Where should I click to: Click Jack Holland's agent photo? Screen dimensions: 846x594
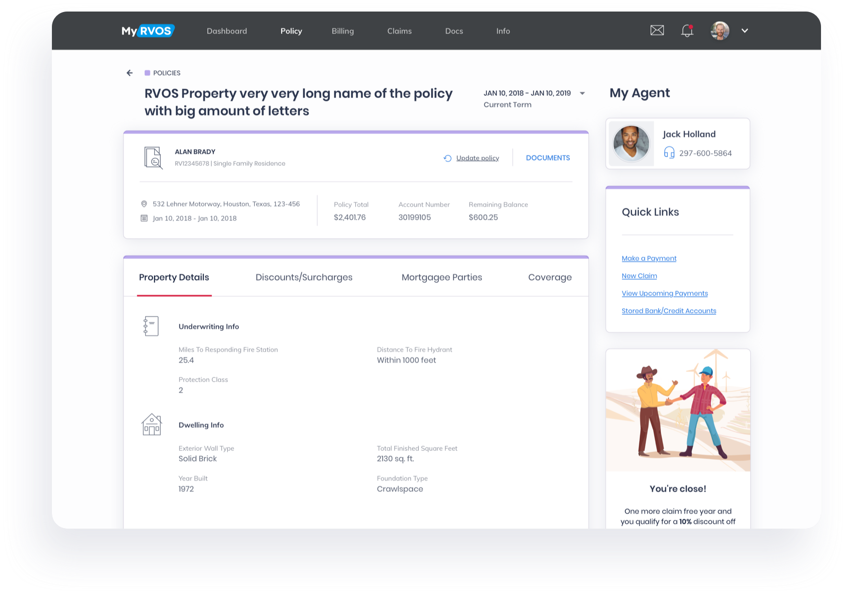pyautogui.click(x=631, y=143)
